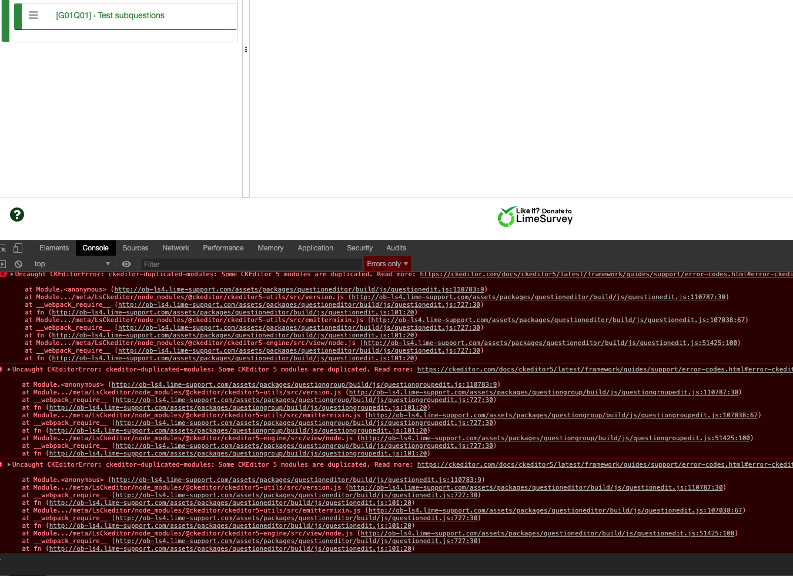Focus the console Filter field
This screenshot has width=793, height=576.
click(x=252, y=264)
